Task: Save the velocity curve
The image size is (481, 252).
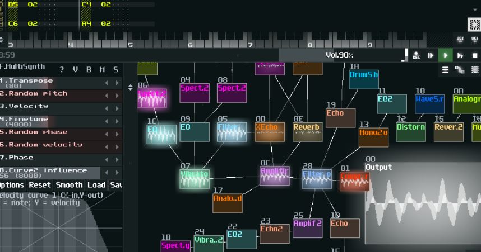Action: [116, 185]
